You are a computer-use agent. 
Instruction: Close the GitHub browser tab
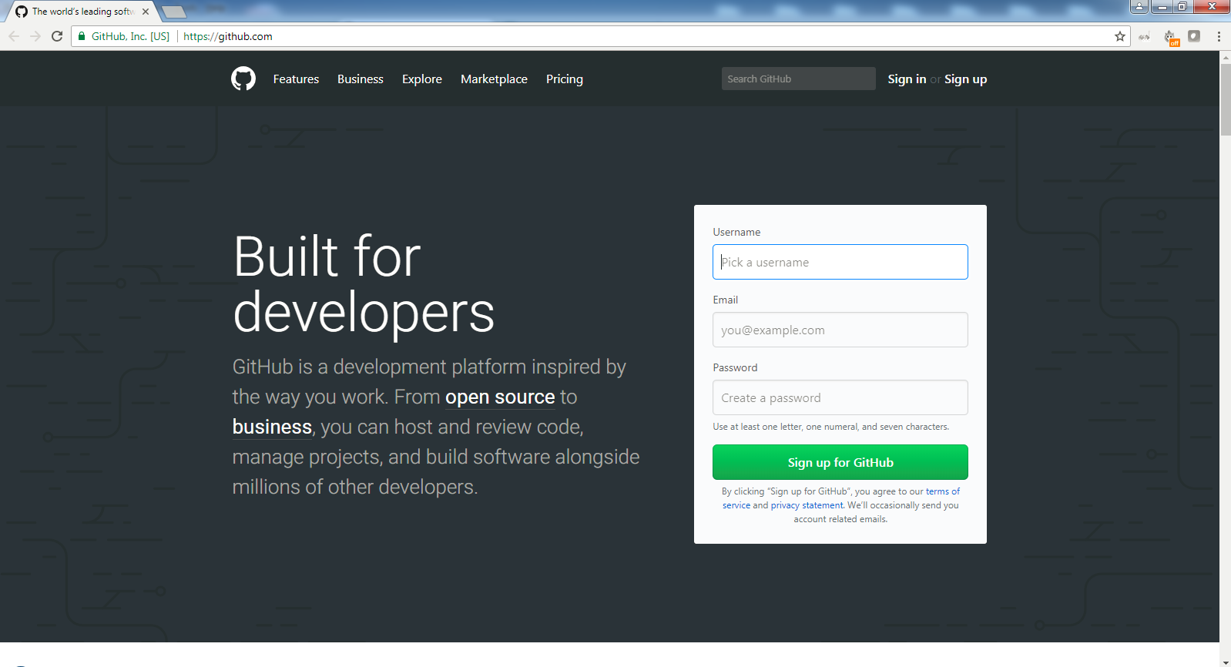pos(146,12)
